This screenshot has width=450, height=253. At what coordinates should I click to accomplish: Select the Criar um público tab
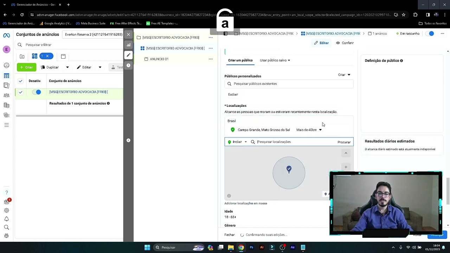(x=240, y=60)
